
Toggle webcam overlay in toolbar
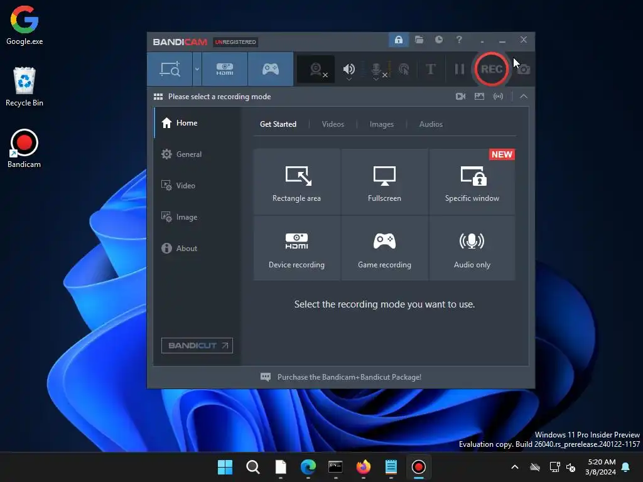pyautogui.click(x=316, y=69)
